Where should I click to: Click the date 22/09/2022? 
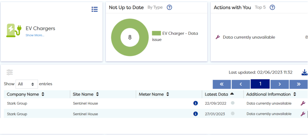[x=216, y=103]
